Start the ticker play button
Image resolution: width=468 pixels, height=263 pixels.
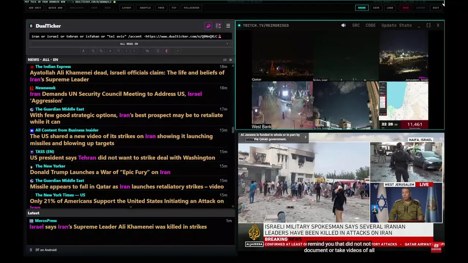point(110,51)
